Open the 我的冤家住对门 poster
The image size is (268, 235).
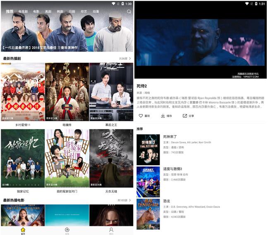pyautogui.click(x=67, y=158)
